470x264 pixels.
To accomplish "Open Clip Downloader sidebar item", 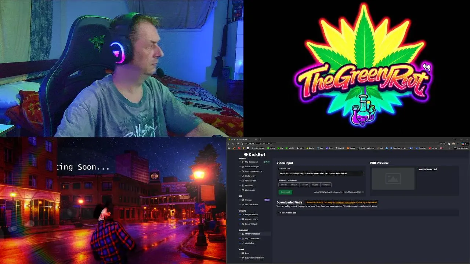I will (252, 238).
